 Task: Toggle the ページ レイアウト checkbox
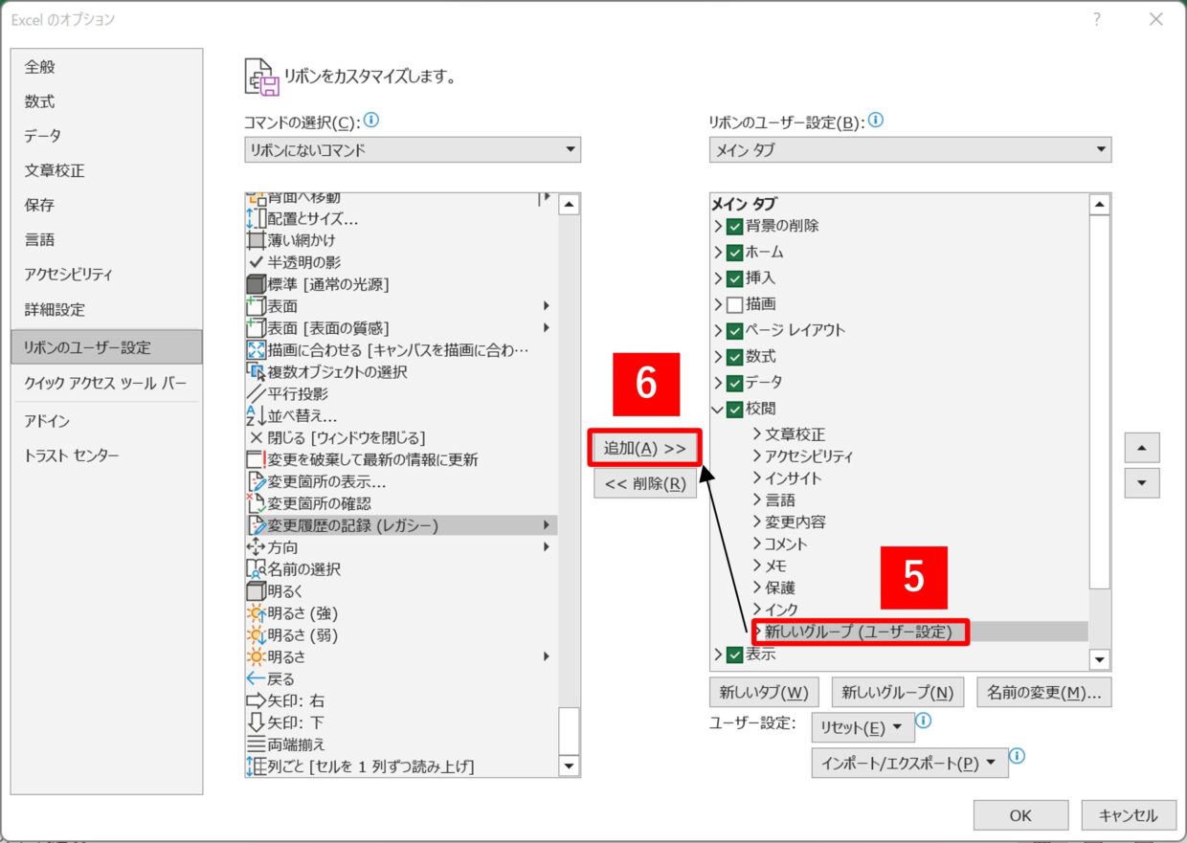[734, 331]
